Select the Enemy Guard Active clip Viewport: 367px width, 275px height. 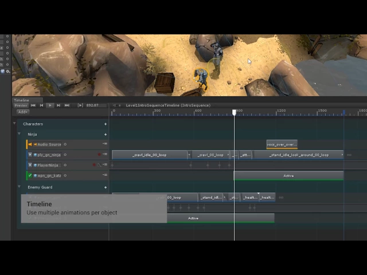click(220, 218)
